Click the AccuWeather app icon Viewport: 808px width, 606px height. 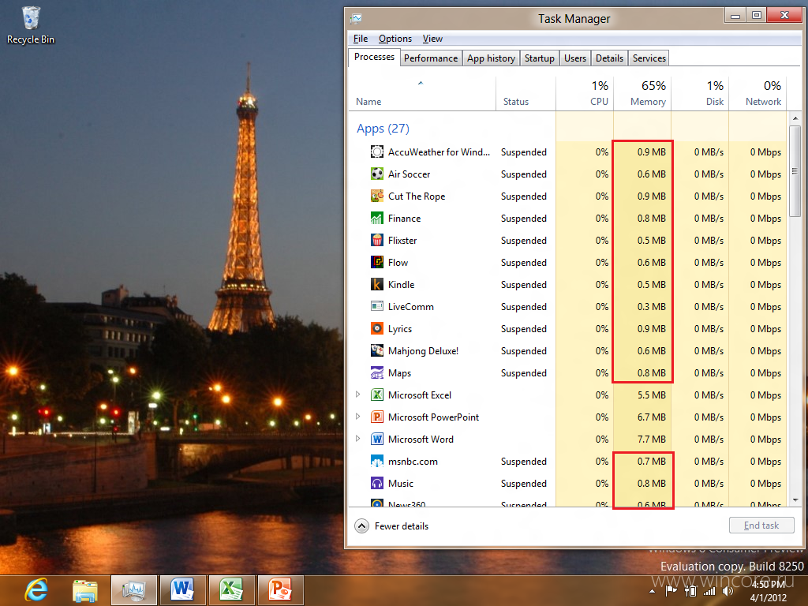coord(376,152)
